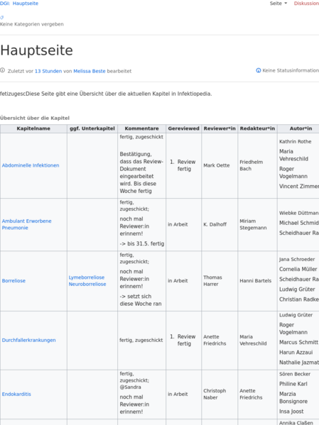Click the status info icon by 'Keine Statusinformation'
Viewport: 319px width, 425px height.
pos(259,70)
